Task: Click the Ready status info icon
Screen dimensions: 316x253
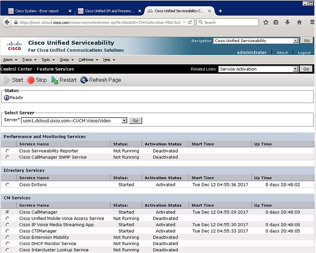Action: click(x=7, y=98)
